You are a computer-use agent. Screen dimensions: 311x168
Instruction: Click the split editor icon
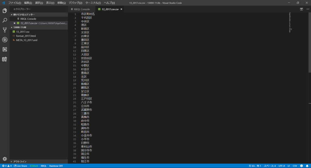pyautogui.click(x=301, y=9)
